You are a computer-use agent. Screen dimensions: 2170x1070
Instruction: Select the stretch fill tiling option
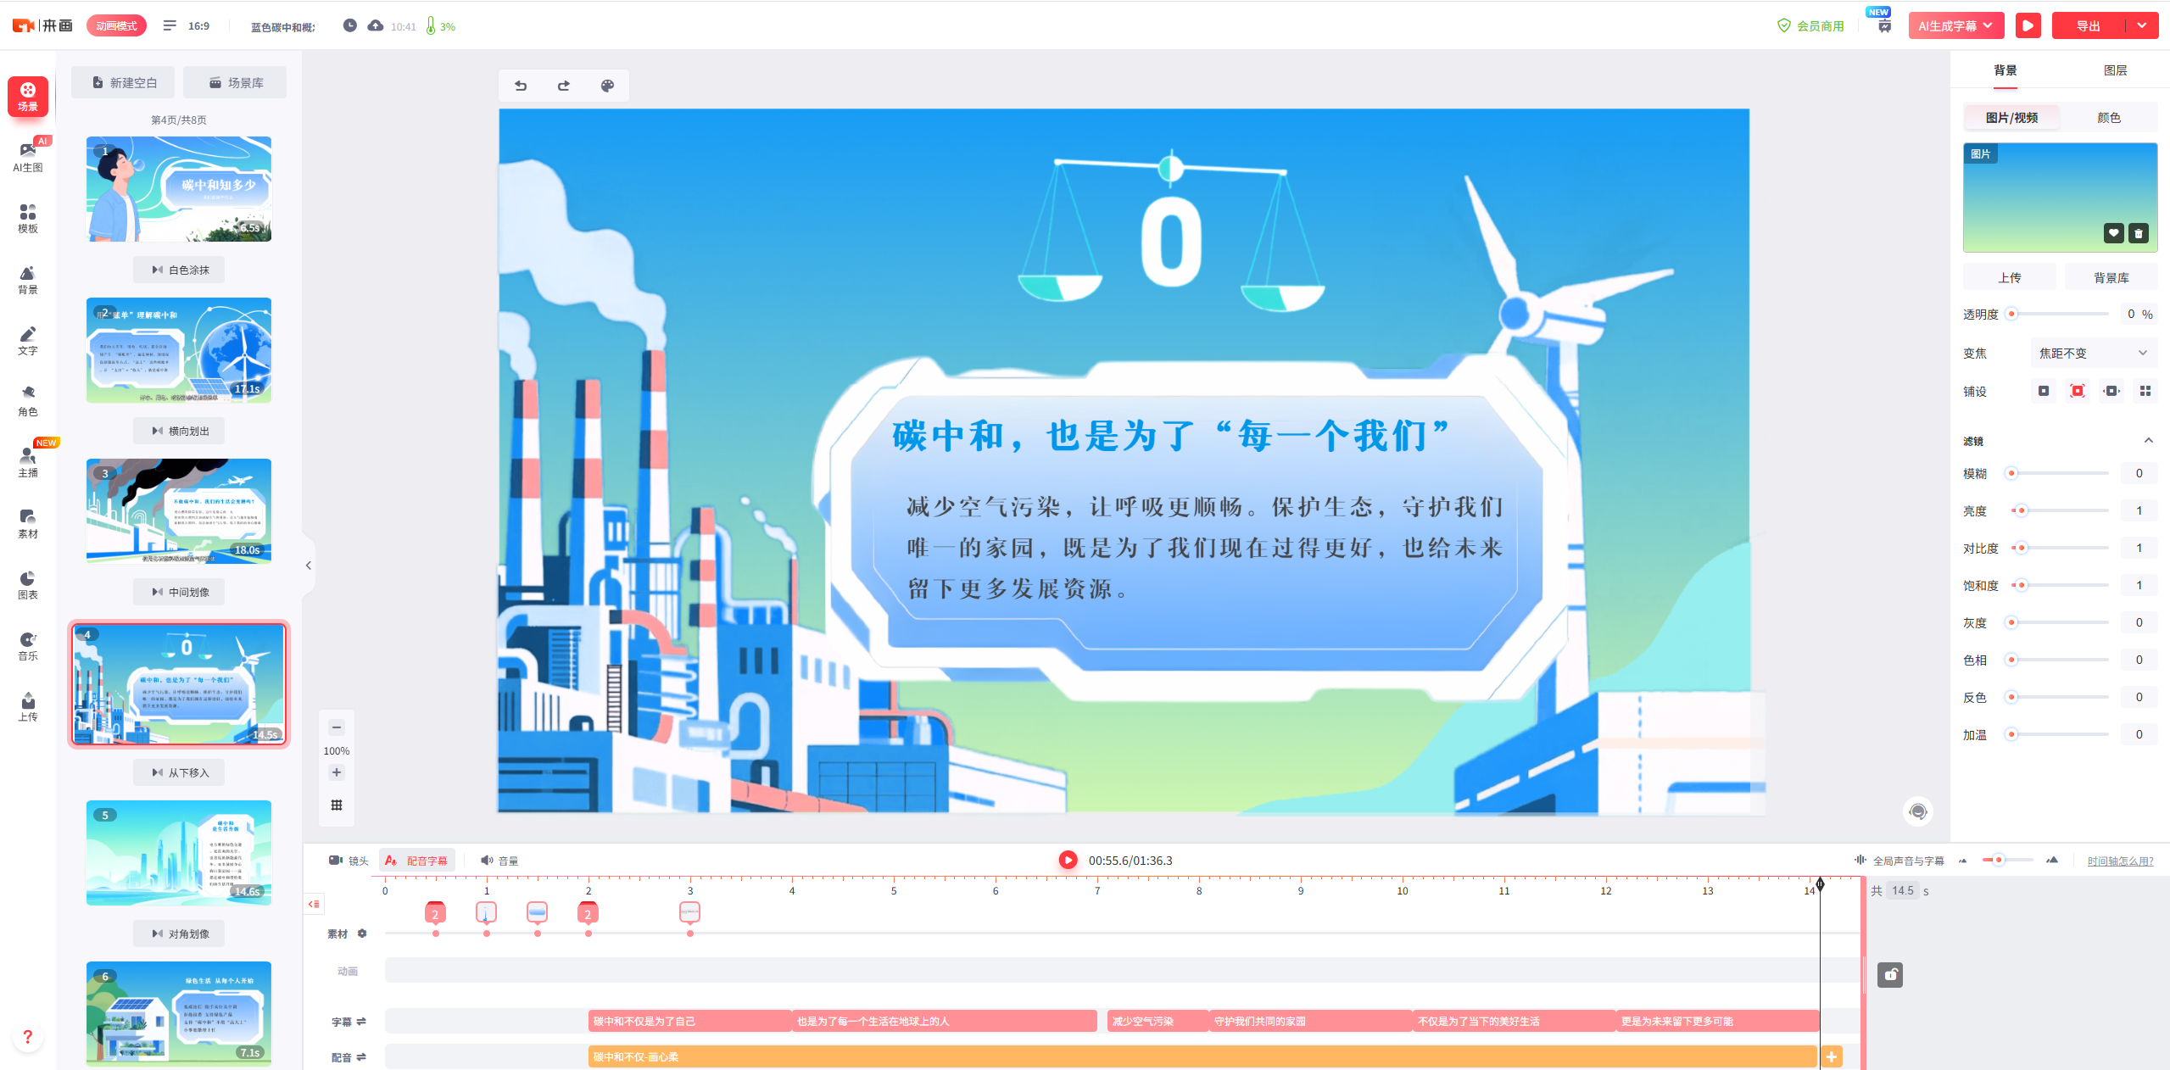2111,391
